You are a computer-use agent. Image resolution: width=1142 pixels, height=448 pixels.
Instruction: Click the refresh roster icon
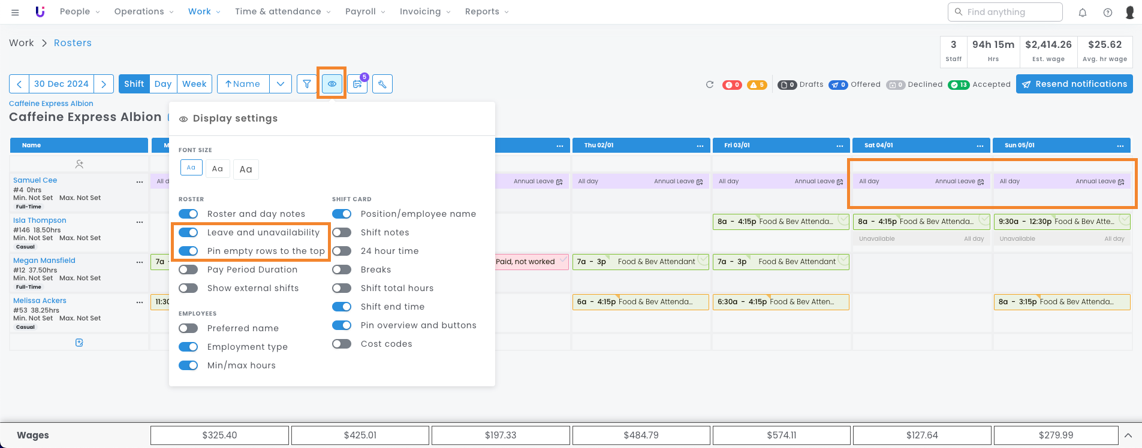pyautogui.click(x=710, y=84)
